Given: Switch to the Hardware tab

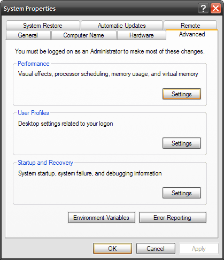Looking at the screenshot, I should point(142,35).
